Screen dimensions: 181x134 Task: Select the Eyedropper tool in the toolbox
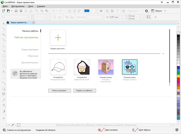point(4,100)
